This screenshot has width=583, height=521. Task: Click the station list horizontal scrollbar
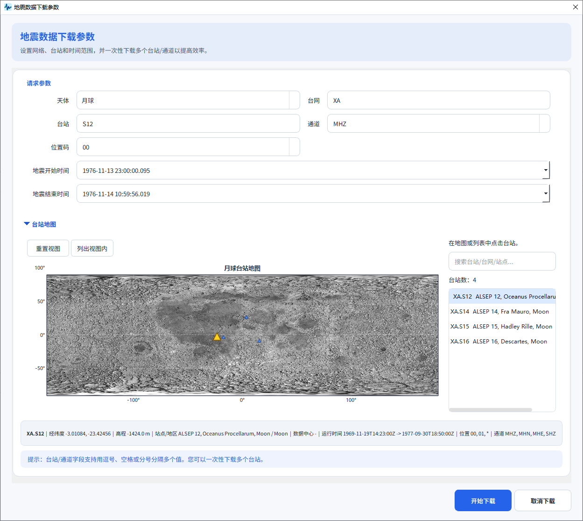tap(491, 410)
